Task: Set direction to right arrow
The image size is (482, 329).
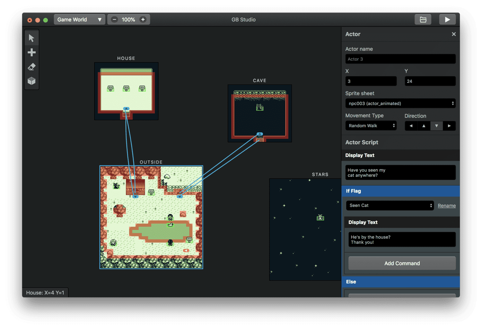Action: (449, 126)
